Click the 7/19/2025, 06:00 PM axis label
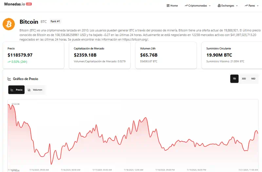This screenshot has width=262, height=172. [196, 170]
